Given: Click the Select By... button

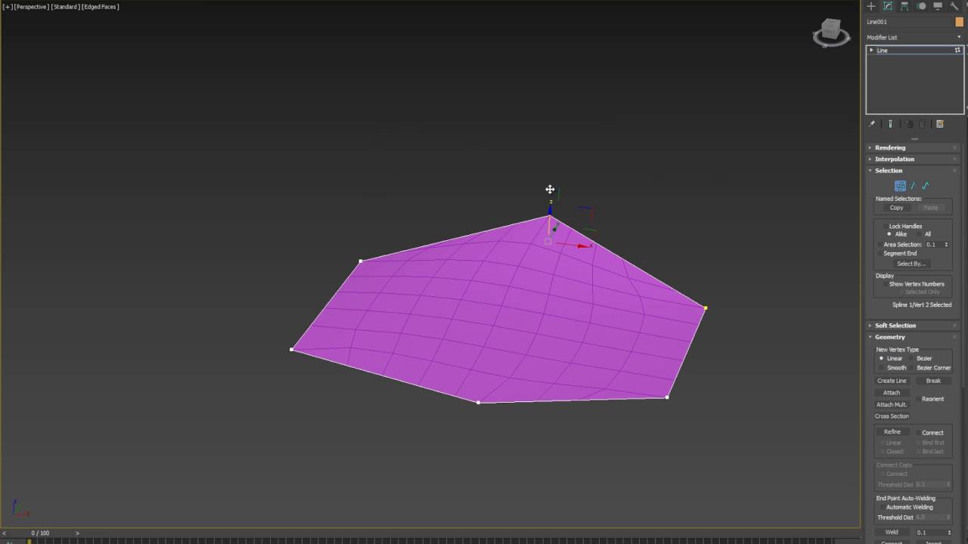Looking at the screenshot, I should pyautogui.click(x=911, y=264).
